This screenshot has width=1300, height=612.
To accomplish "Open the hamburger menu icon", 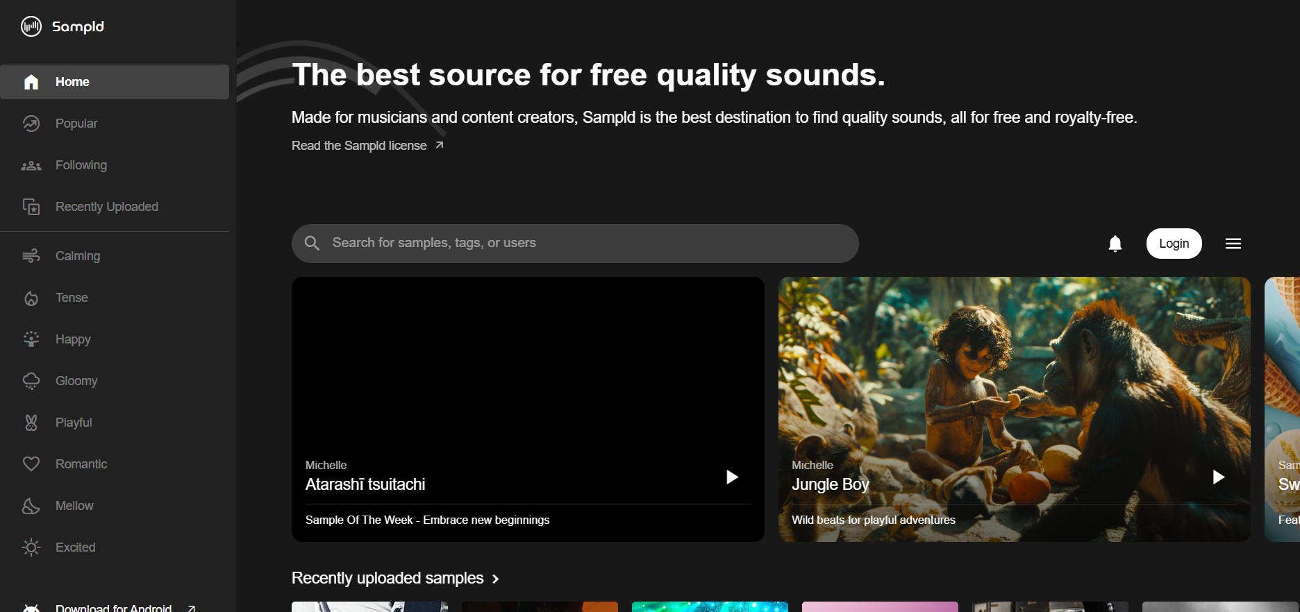I will [1233, 244].
